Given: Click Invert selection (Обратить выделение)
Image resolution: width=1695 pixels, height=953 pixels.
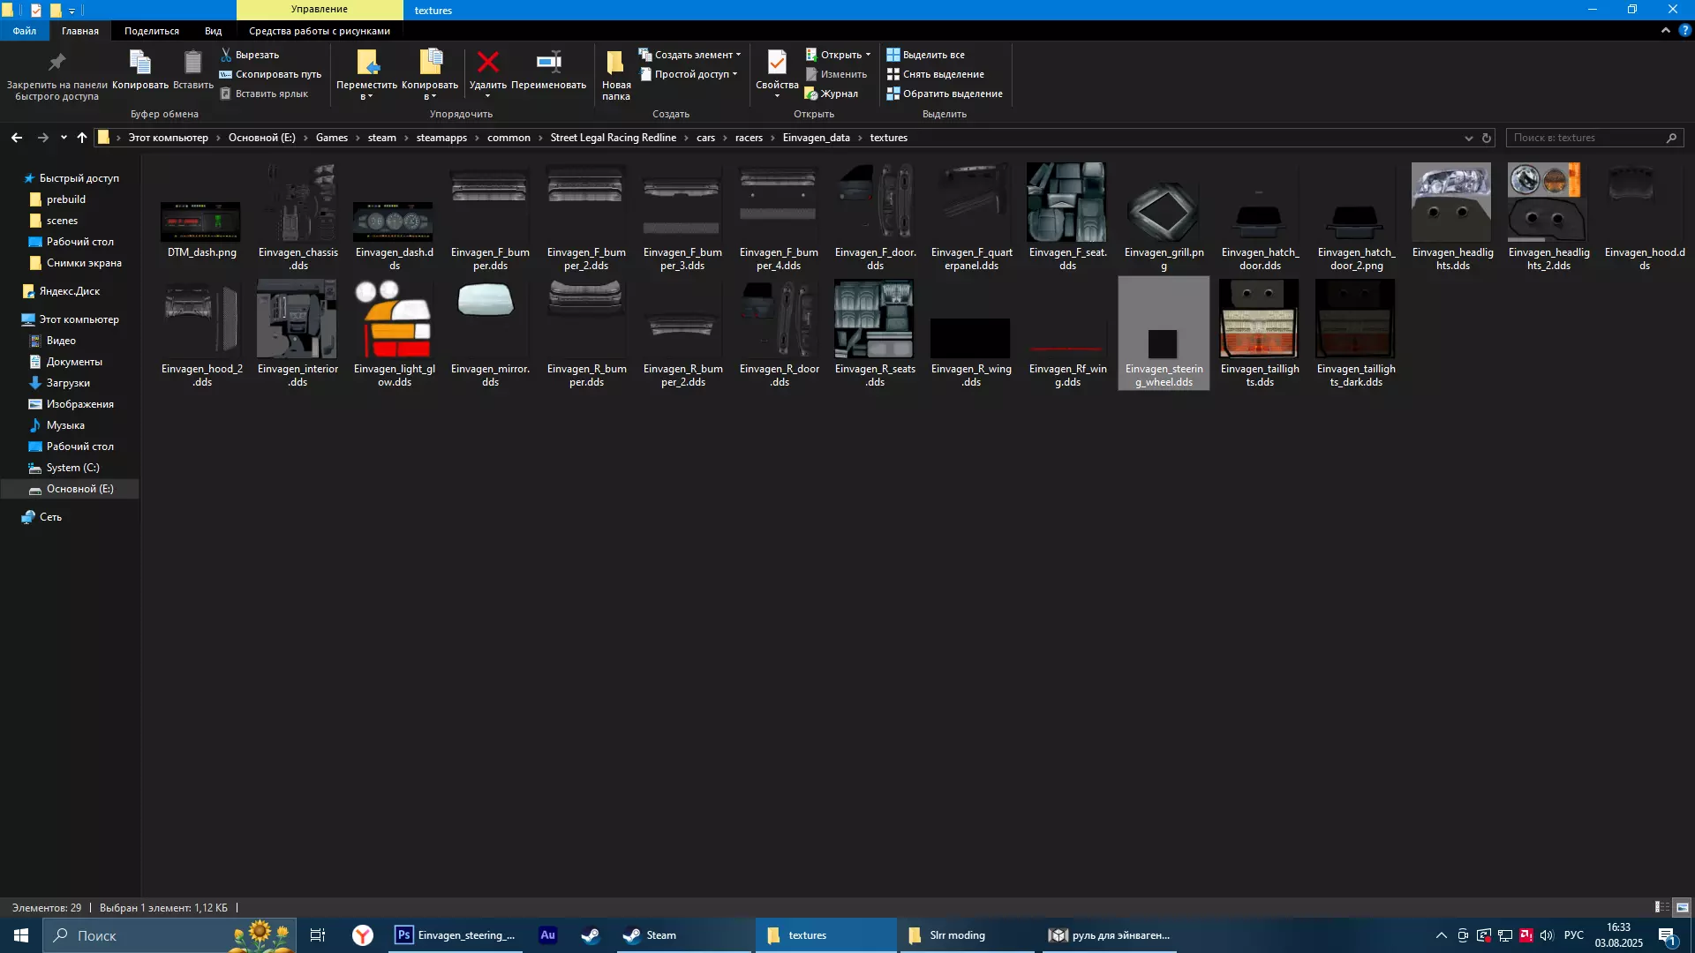Looking at the screenshot, I should click(x=945, y=94).
